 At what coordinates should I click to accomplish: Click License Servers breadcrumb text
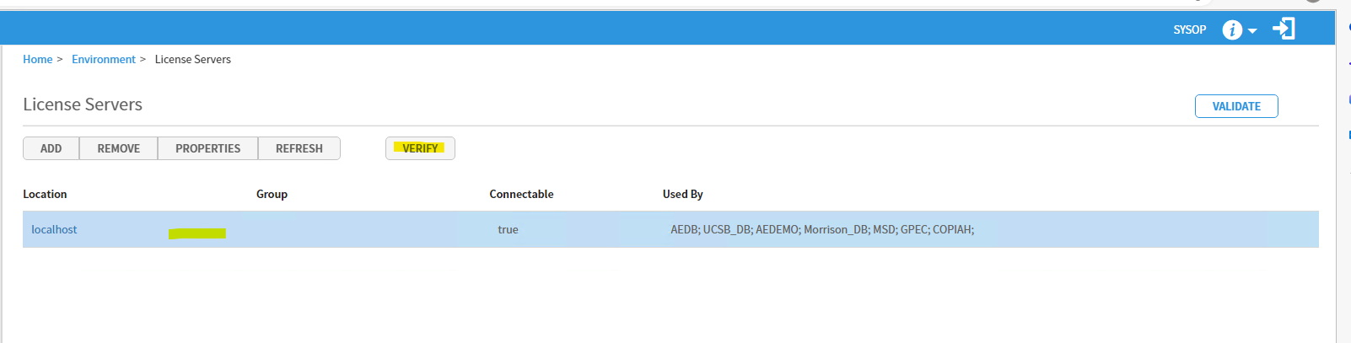[x=192, y=59]
